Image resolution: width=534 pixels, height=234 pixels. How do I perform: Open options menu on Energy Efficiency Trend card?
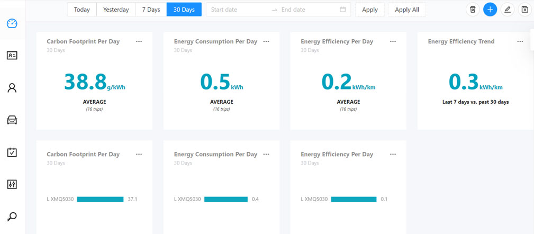[x=520, y=41]
